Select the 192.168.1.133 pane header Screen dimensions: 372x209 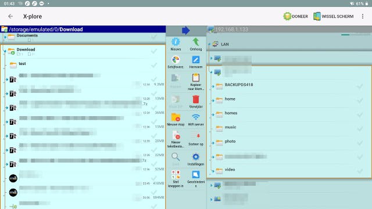289,30
